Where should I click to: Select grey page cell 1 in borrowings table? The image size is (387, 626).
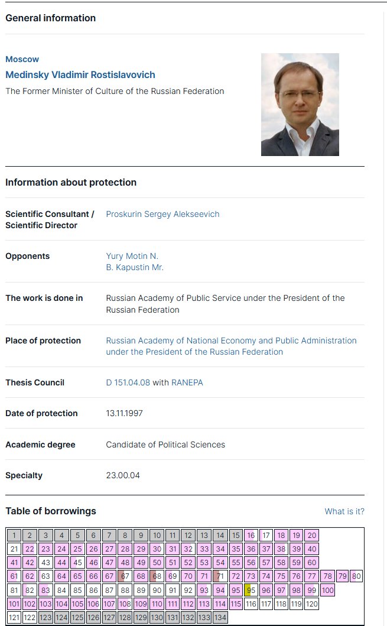point(14,536)
